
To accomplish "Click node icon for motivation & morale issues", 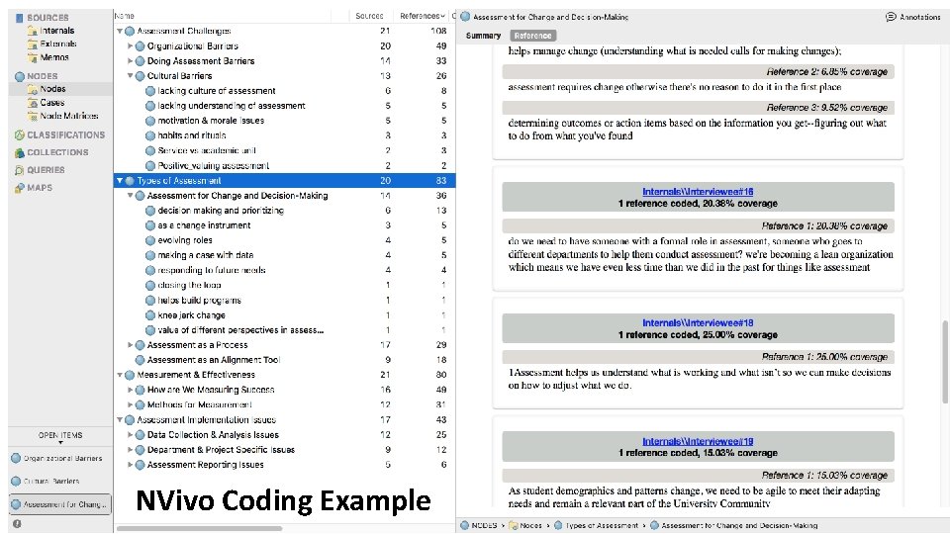I will (150, 121).
